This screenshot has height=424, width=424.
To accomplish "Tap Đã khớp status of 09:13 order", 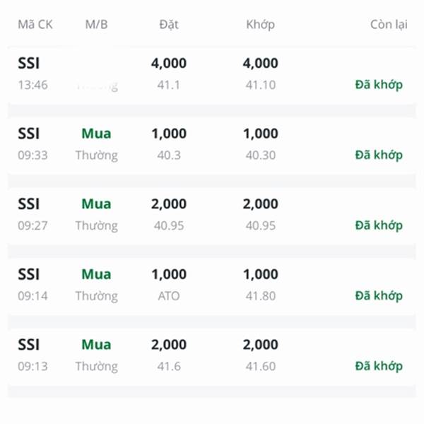I will pos(379,366).
